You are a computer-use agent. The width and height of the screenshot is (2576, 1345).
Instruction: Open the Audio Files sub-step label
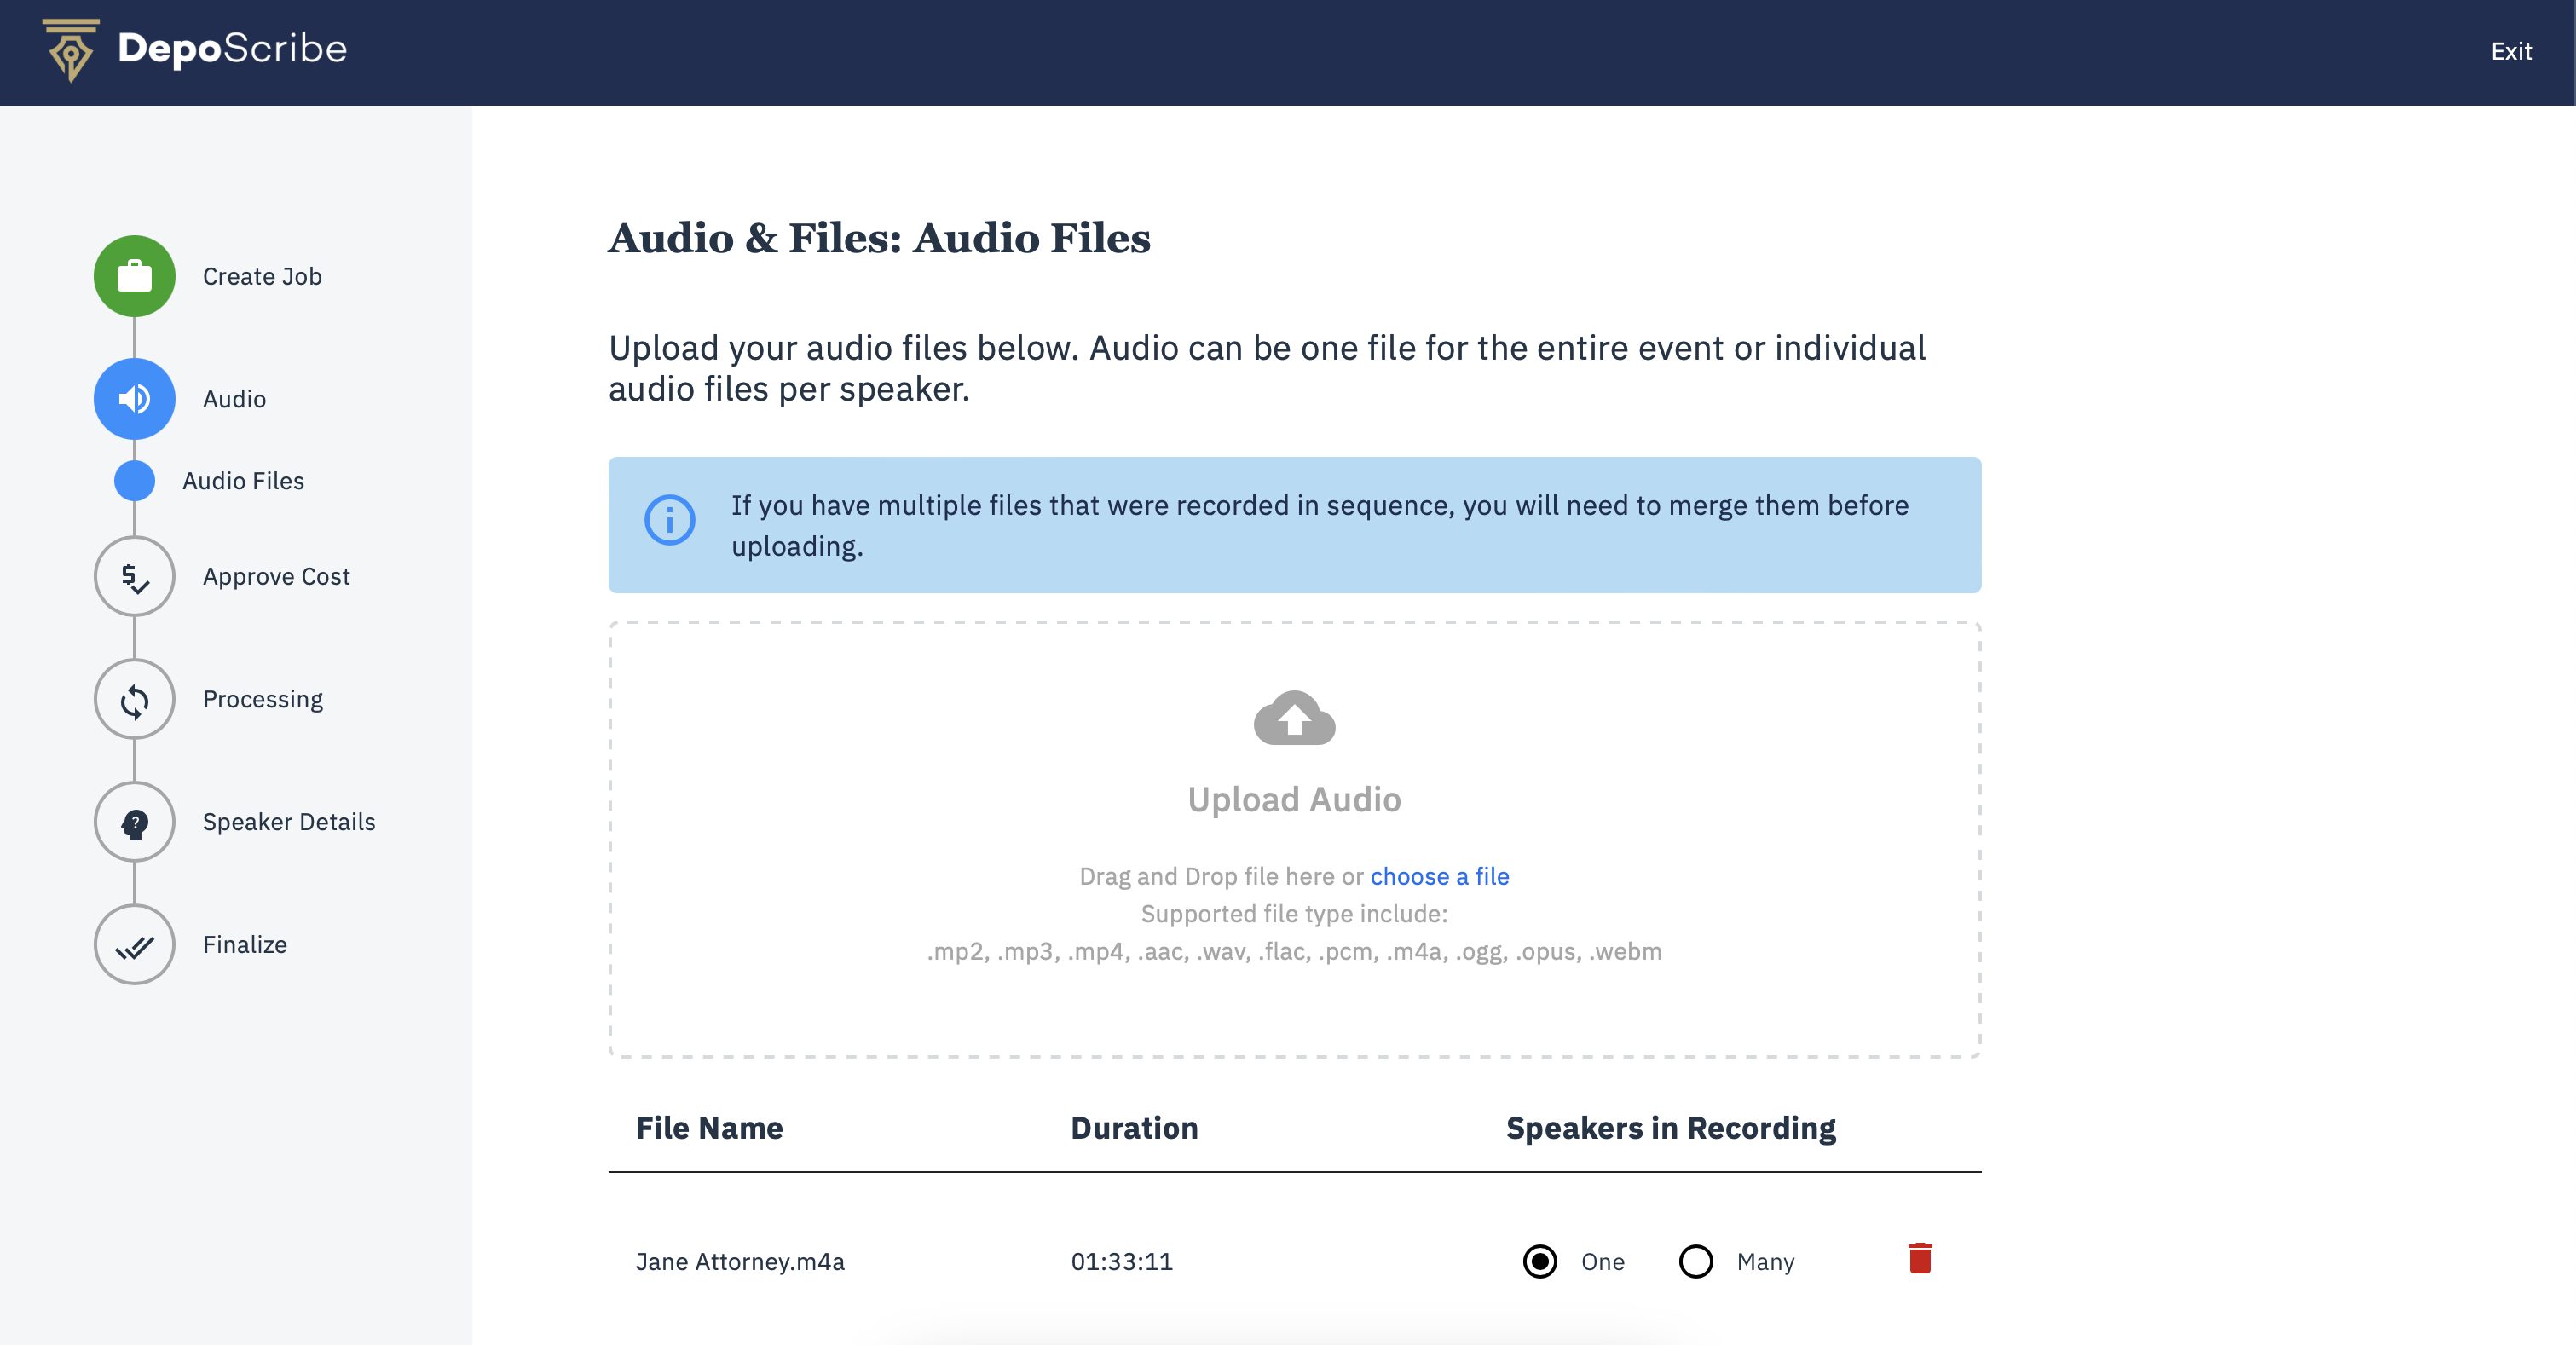point(243,481)
